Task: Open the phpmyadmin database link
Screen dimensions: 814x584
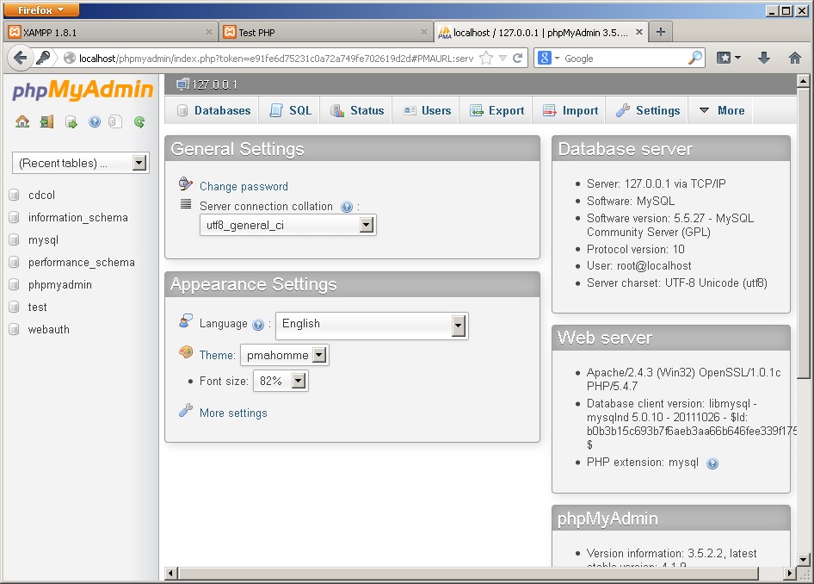Action: pos(59,285)
